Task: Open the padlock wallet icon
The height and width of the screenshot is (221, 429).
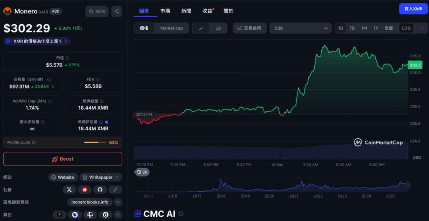Action: click(x=106, y=215)
